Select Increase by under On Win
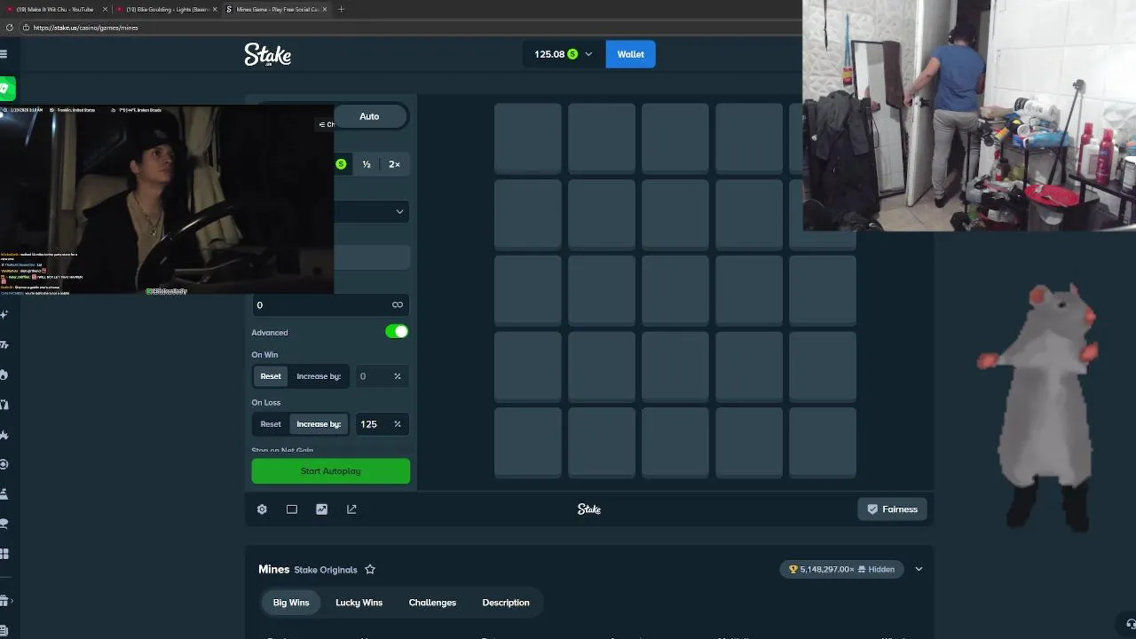 319,376
